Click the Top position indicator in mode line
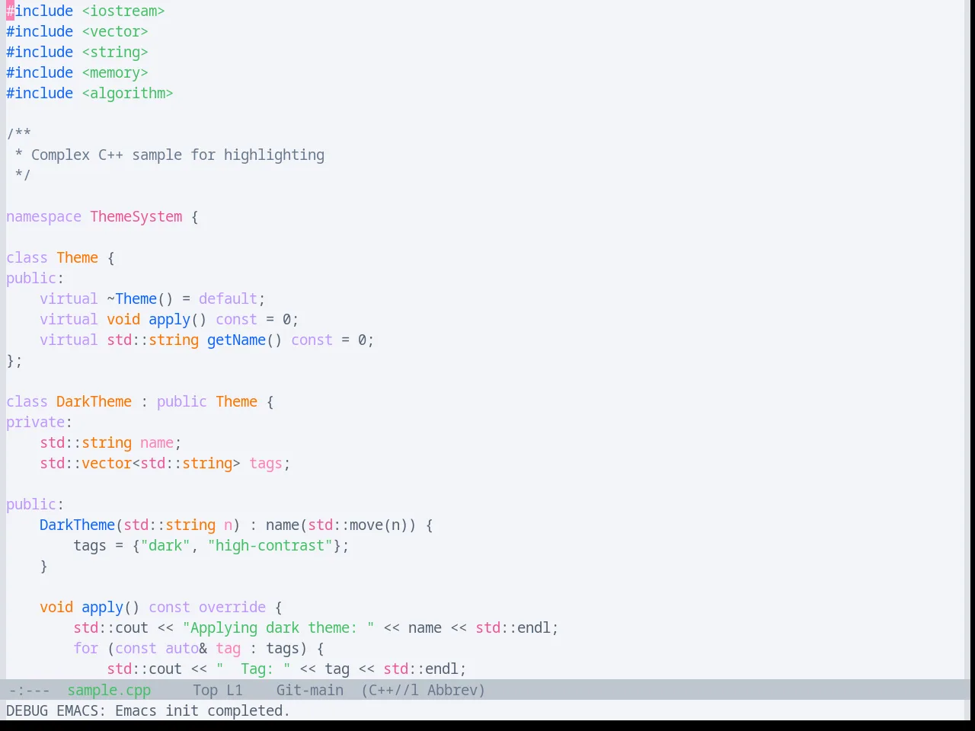This screenshot has height=731, width=975. tap(205, 690)
